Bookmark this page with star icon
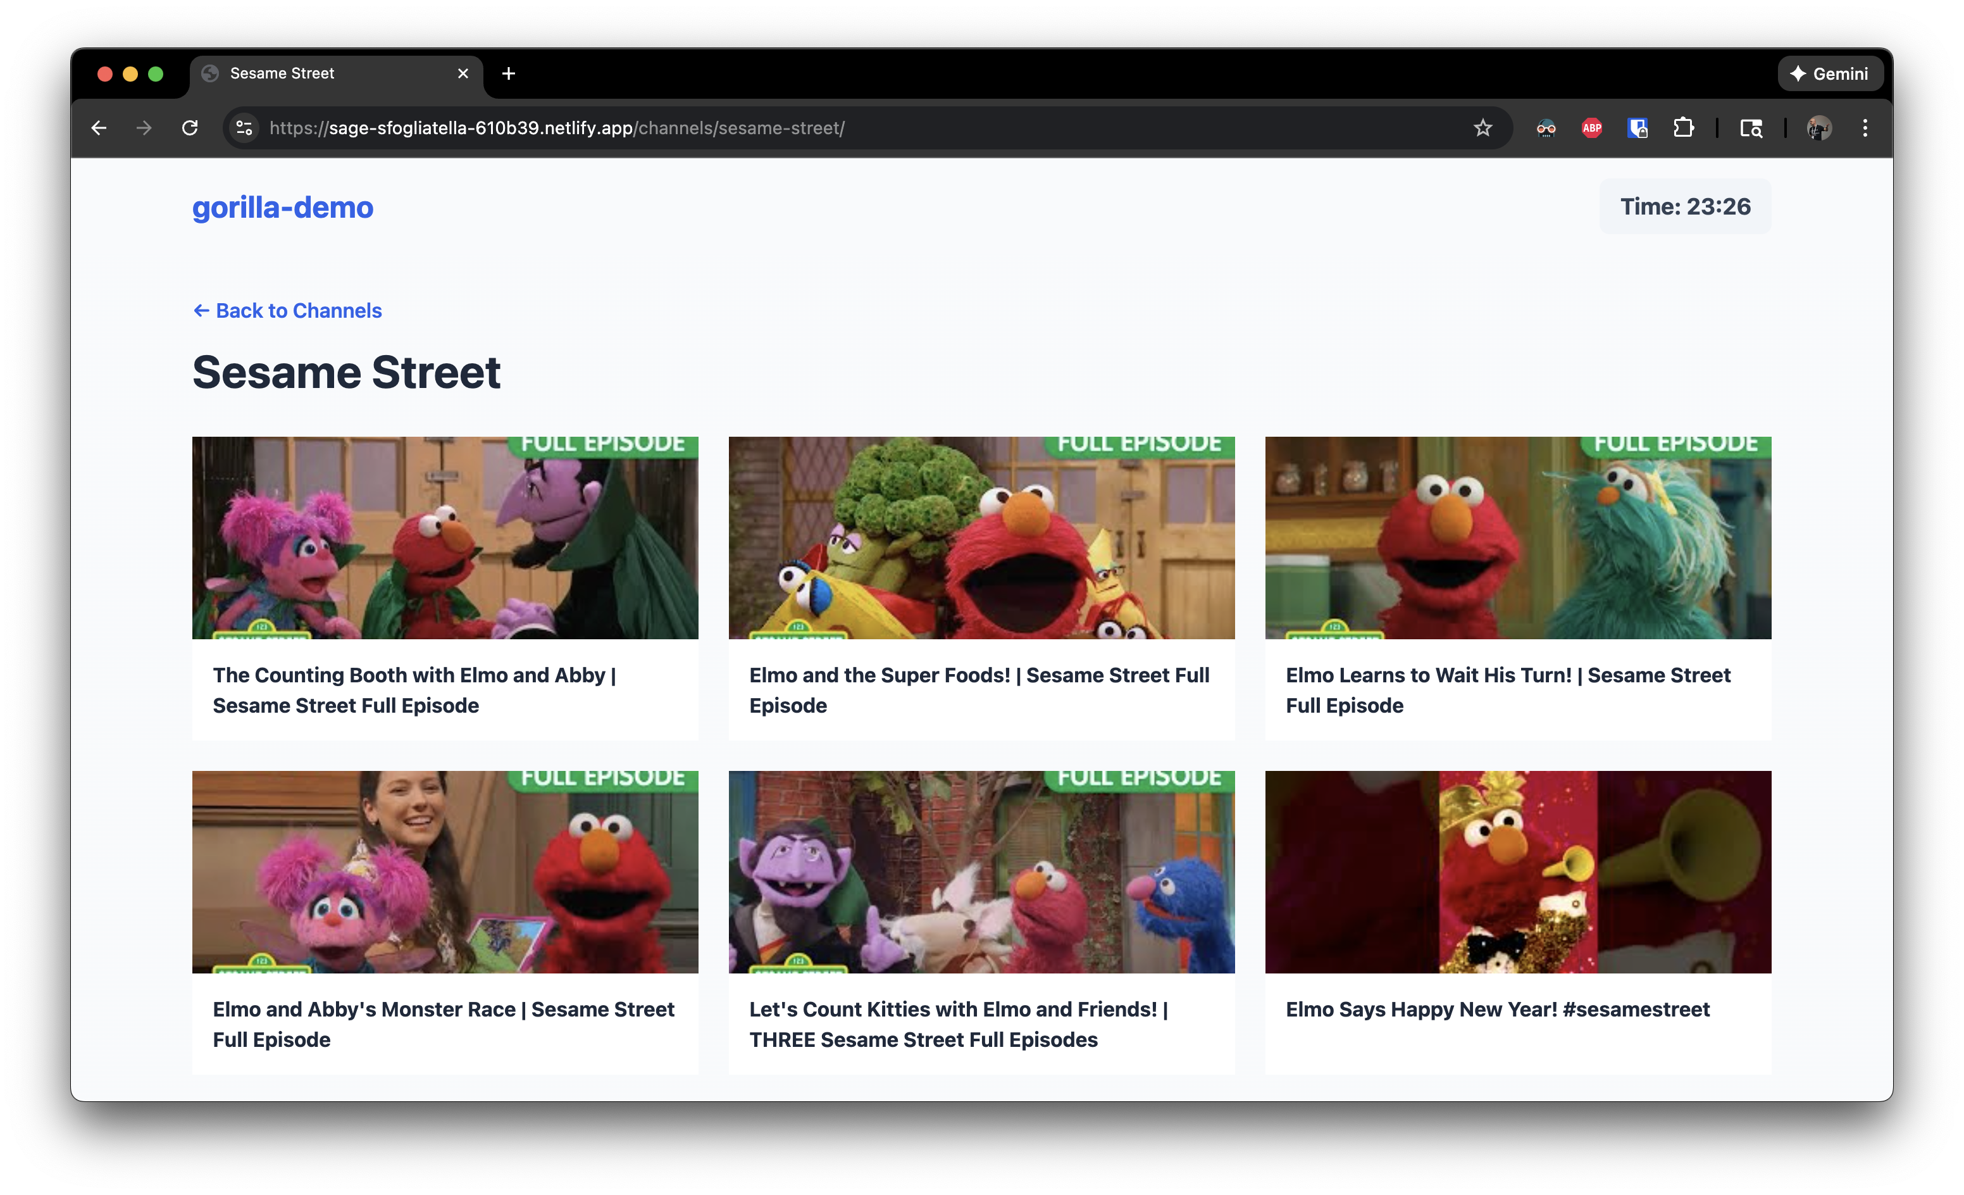Viewport: 1964px width, 1195px height. tap(1482, 128)
